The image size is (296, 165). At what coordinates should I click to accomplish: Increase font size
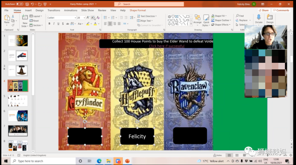tap(88, 17)
